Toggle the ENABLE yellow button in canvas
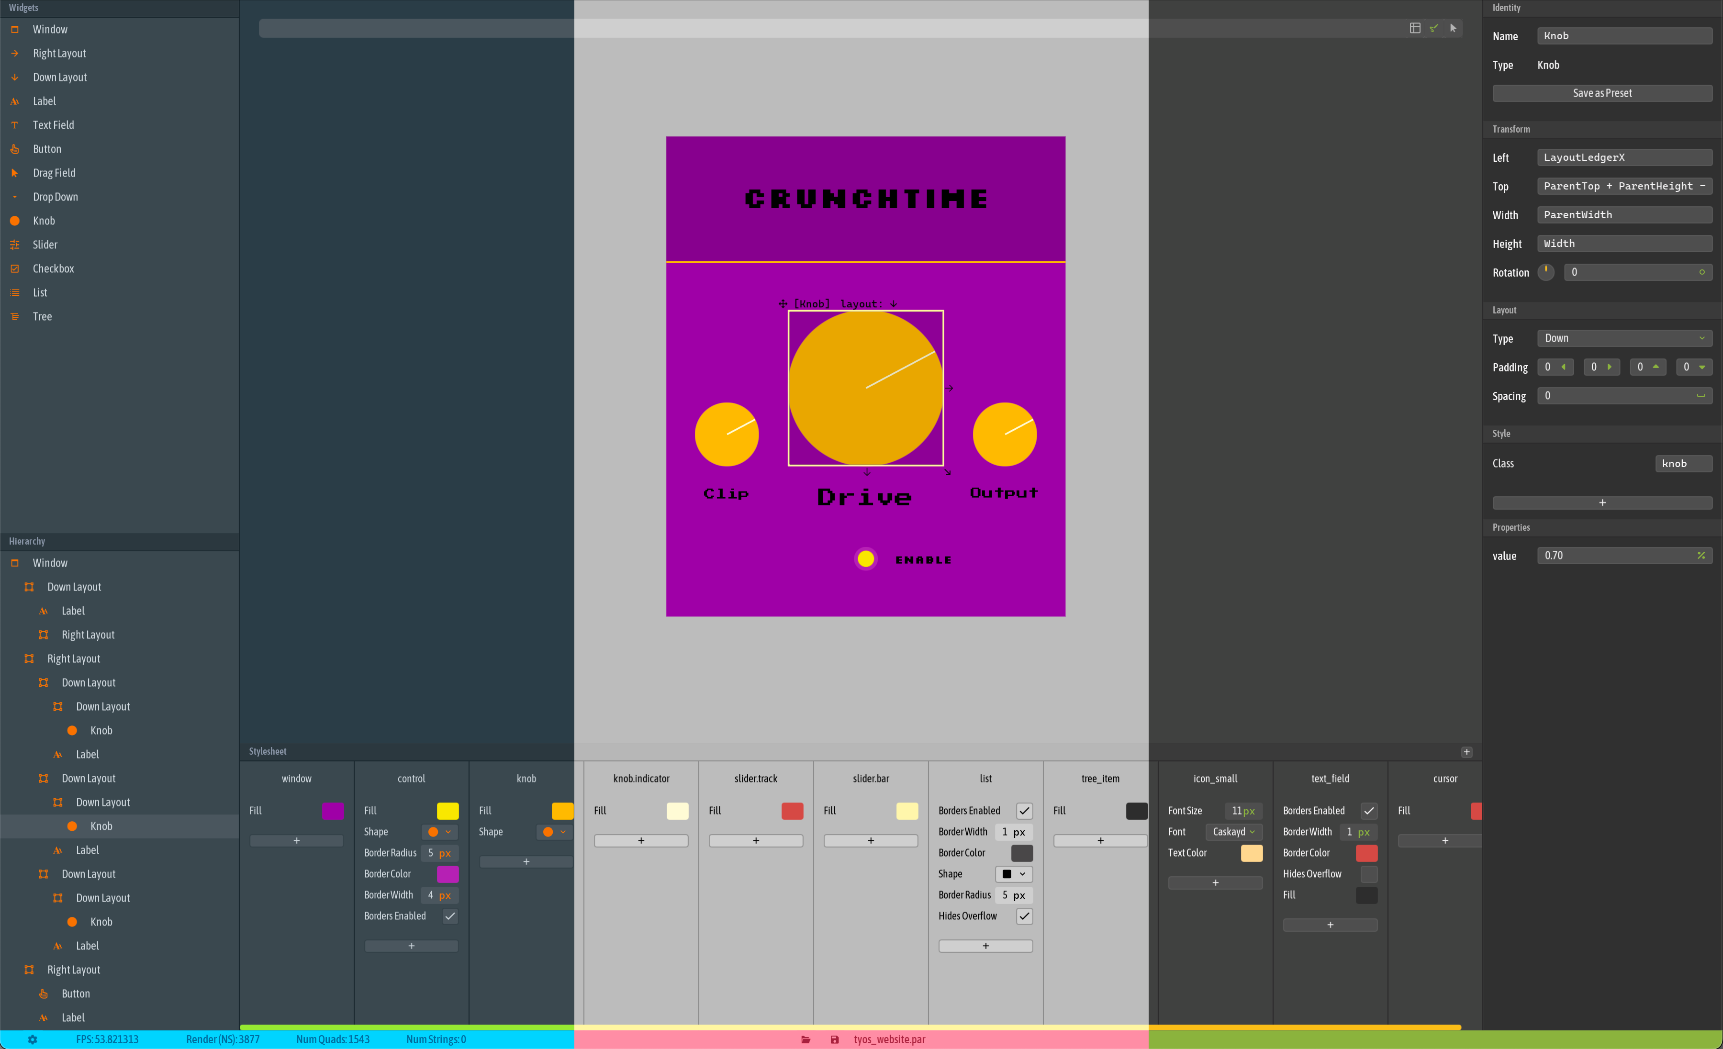This screenshot has width=1723, height=1049. (866, 559)
